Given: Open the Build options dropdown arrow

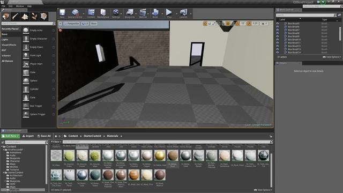Looking at the screenshot, I should [162, 14].
